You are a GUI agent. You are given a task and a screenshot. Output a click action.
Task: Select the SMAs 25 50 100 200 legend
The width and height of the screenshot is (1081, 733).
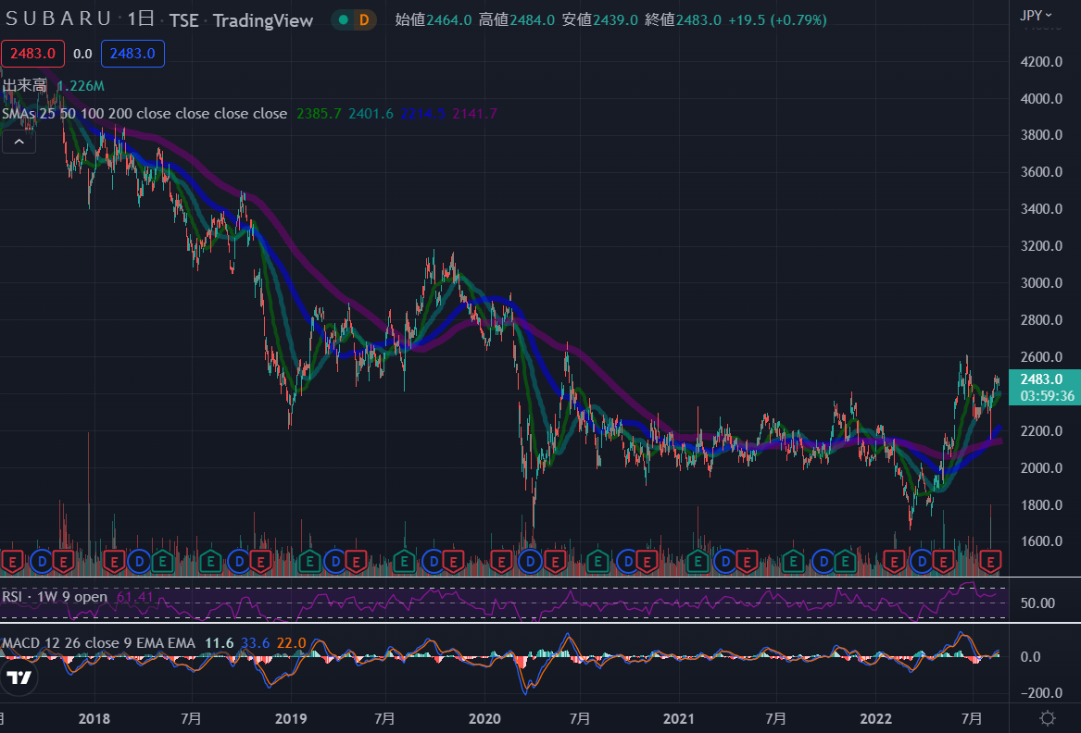coord(145,114)
